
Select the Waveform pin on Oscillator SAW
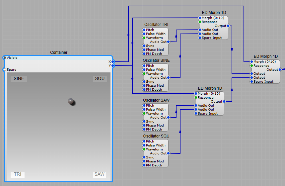point(144,114)
